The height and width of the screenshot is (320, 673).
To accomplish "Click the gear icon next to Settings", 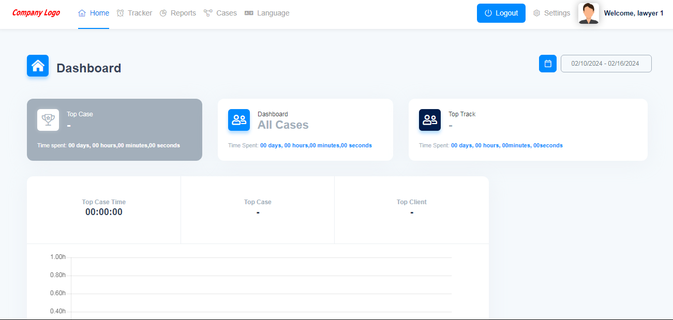I will coord(537,13).
